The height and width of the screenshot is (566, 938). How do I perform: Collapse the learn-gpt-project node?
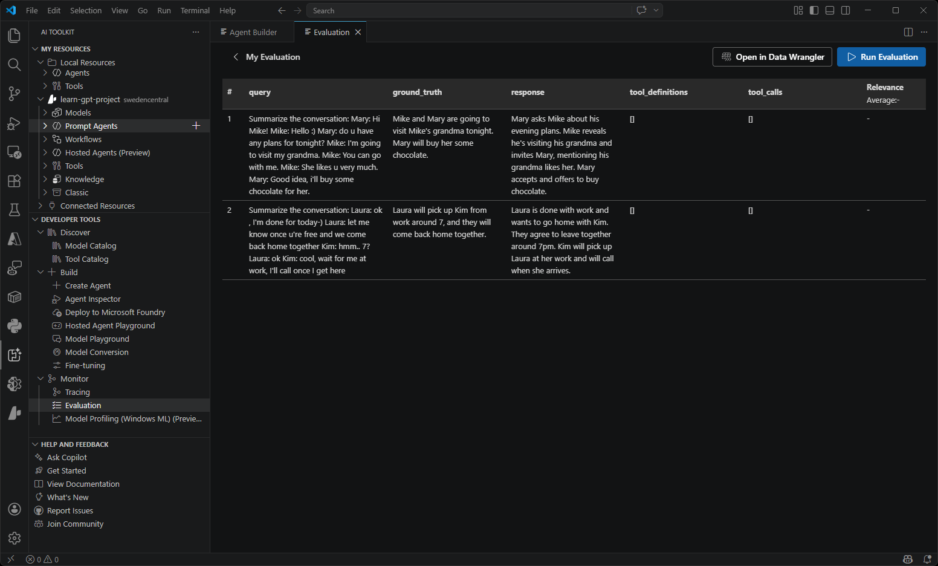pyautogui.click(x=40, y=99)
